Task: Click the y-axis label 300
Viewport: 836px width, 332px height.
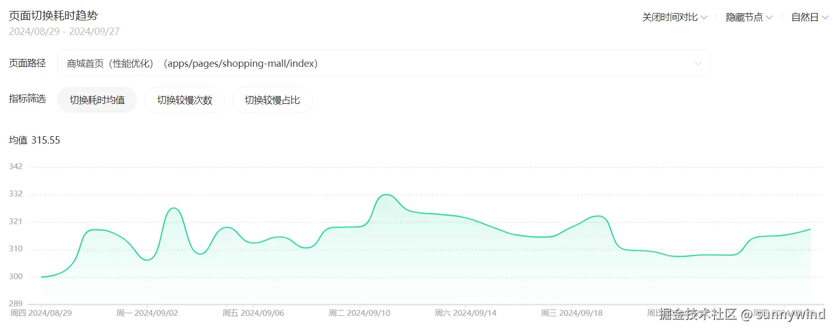Action: (16, 276)
